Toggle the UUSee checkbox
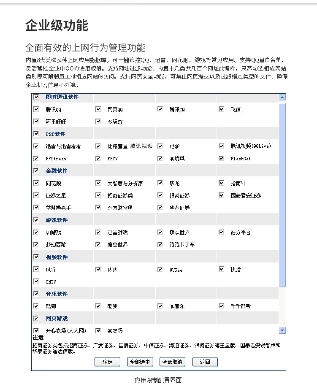Image resolution: width=317 pixels, height=392 pixels. (160, 269)
